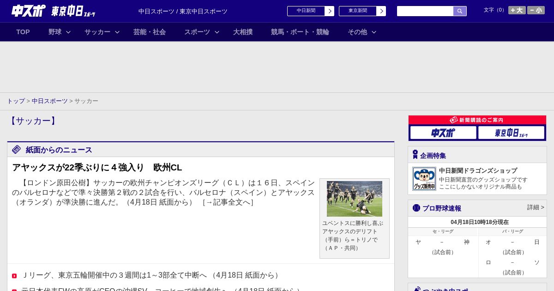The width and height of the screenshot is (554, 291).
Task: Click the プロ野球速報 baseball icon
Action: pyautogui.click(x=416, y=208)
